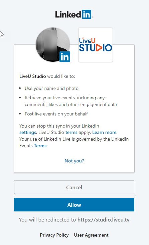149x245 pixels.
Task: Click the https://studio.liveu.tv redirect URL text
Action: pos(104,220)
